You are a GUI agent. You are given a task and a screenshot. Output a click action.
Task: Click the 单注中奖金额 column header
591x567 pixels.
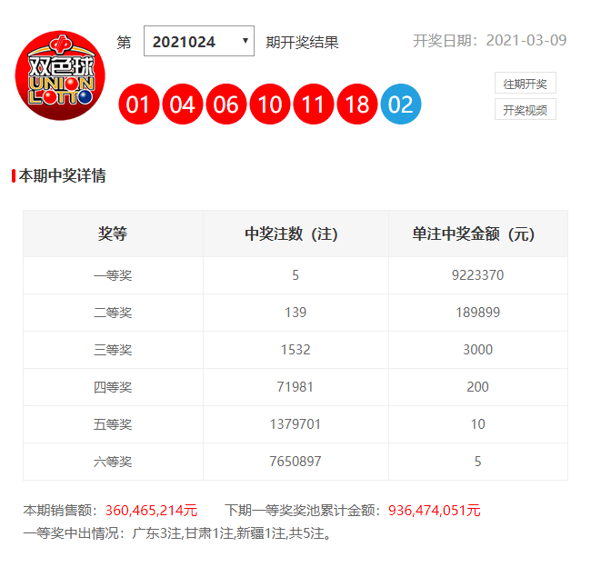[x=477, y=234]
